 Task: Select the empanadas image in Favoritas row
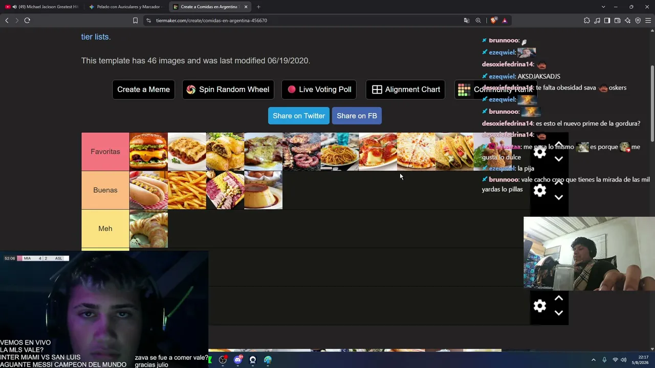(x=225, y=152)
